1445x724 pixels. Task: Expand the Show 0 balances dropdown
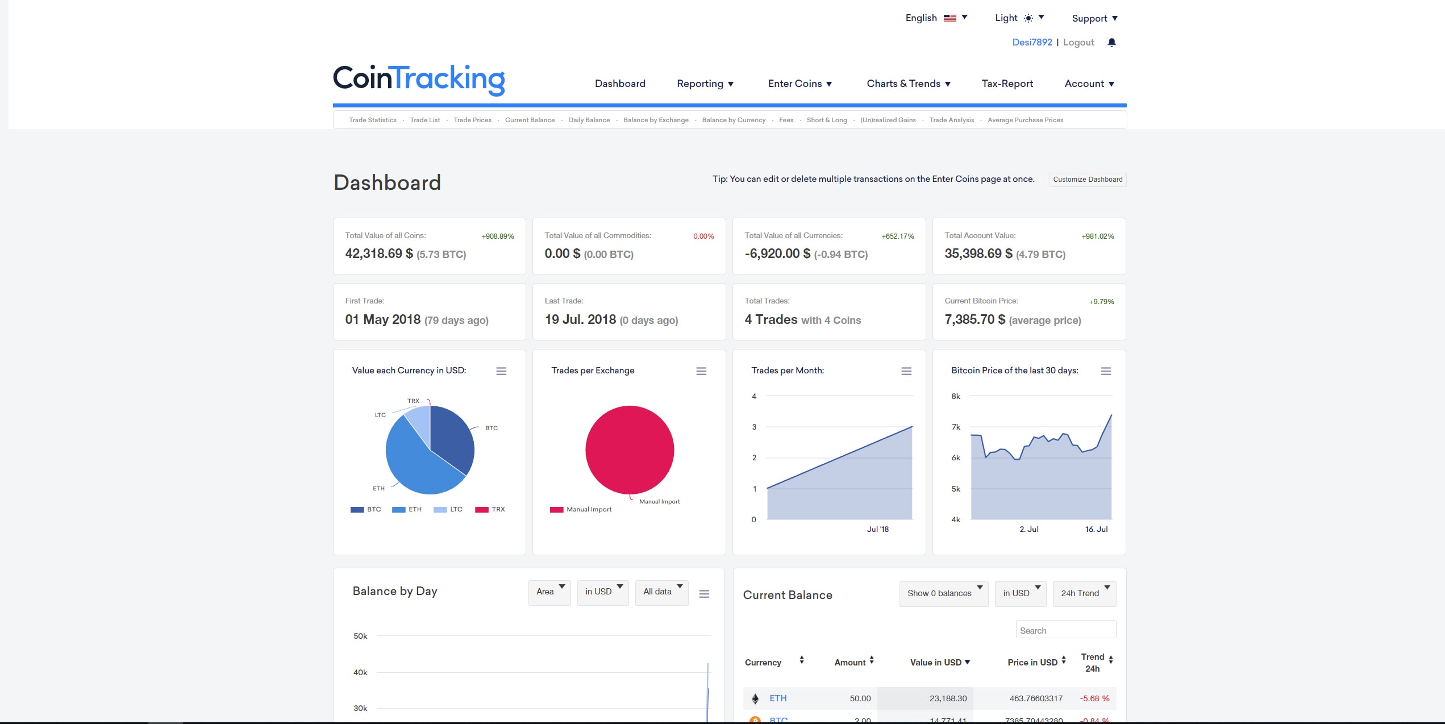(x=944, y=594)
